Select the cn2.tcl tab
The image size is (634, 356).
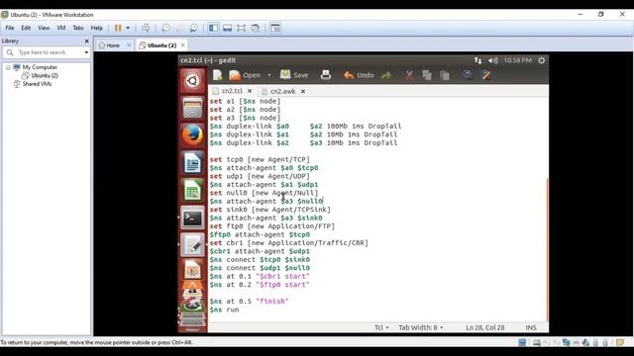click(232, 91)
